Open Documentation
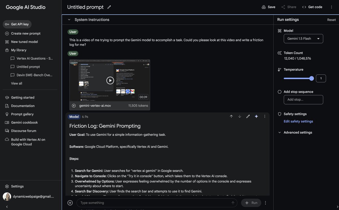Screen dimensions: 339x210 tap(20, 106)
